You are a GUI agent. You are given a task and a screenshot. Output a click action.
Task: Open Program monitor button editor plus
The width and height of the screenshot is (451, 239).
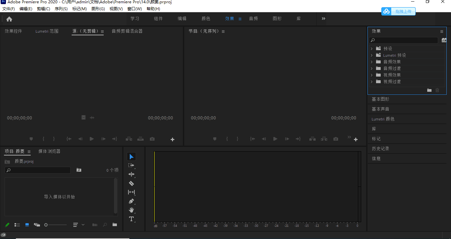point(356,140)
